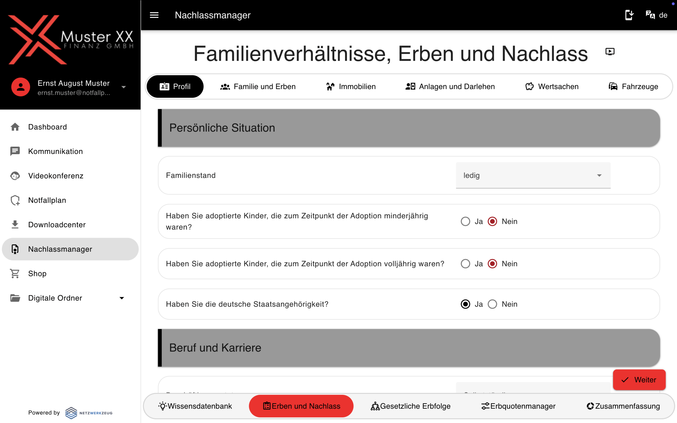
Task: Open the Anlagen und Darlehen tab
Action: [x=450, y=87]
